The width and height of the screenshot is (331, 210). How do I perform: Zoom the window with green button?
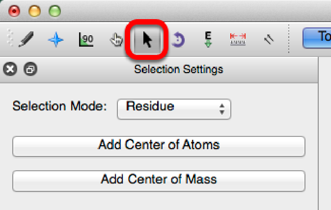coord(55,10)
